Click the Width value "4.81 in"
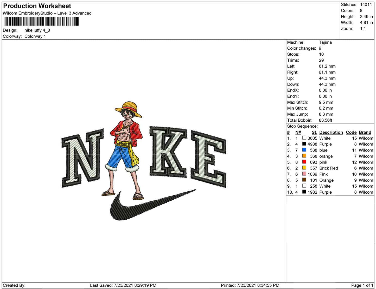The height and width of the screenshot is (289, 376). (366, 23)
